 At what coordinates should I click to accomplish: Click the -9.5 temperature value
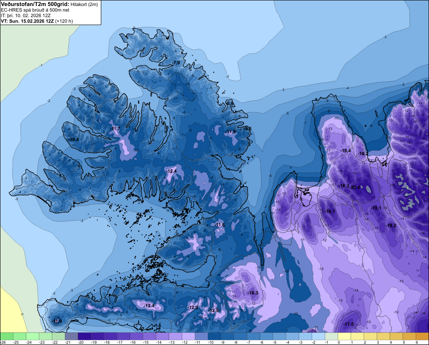coord(248,129)
